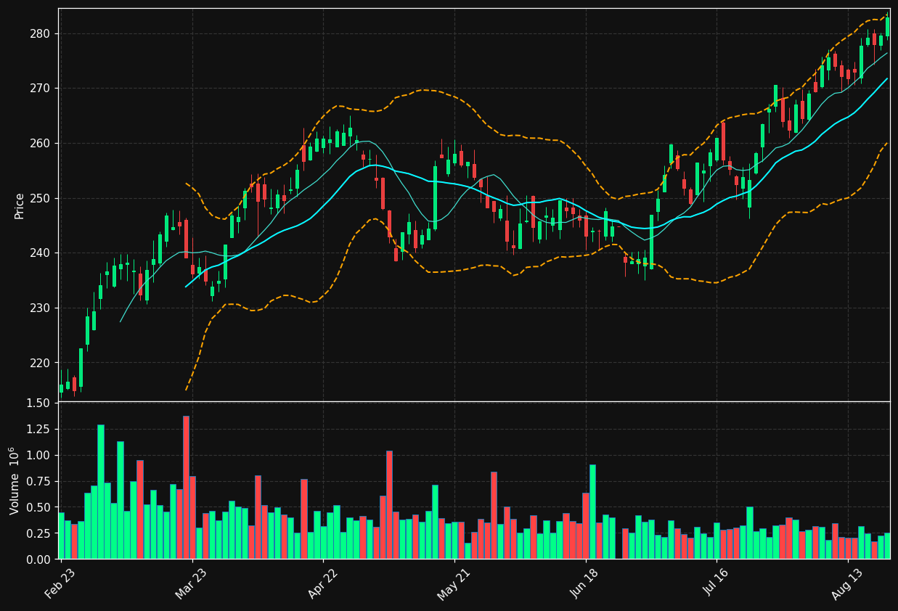Viewport: 898px width, 611px height.
Task: Click the "Volume 10⁶" axis title
Action: (x=15, y=480)
